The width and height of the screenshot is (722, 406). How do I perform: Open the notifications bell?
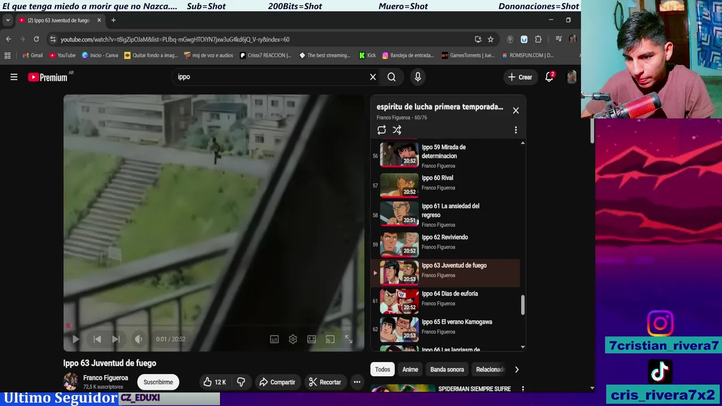(549, 77)
